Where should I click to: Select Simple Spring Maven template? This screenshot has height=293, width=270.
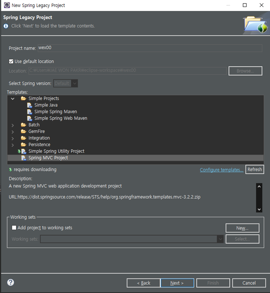pos(56,111)
